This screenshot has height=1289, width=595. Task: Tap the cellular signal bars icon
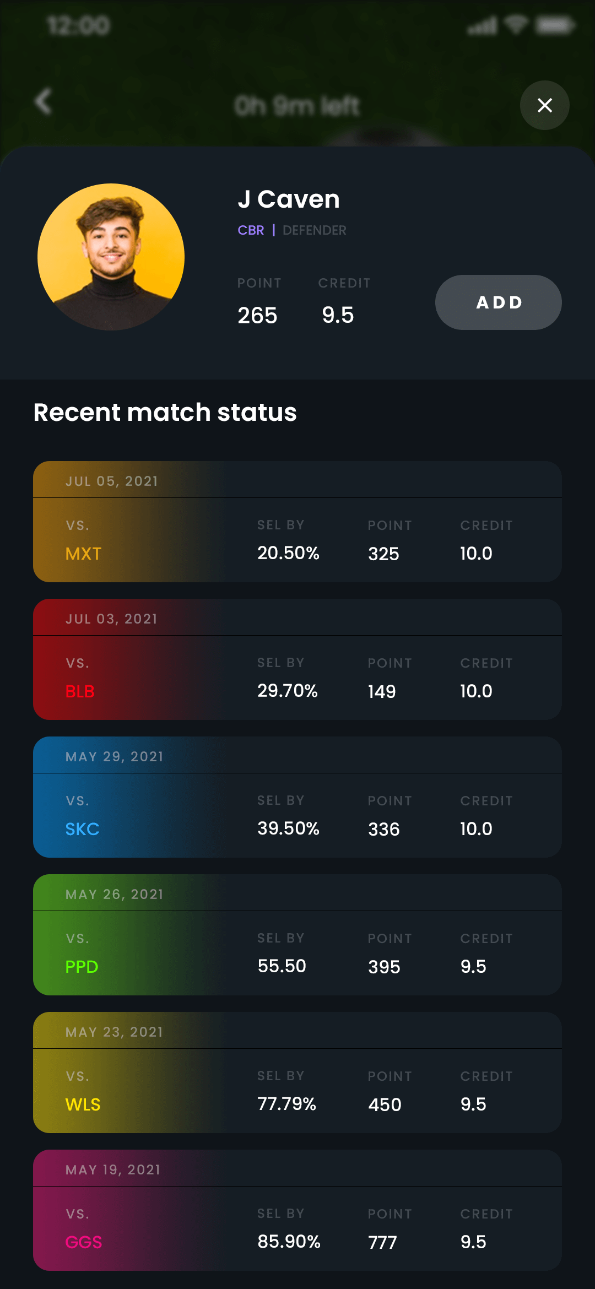click(x=482, y=25)
